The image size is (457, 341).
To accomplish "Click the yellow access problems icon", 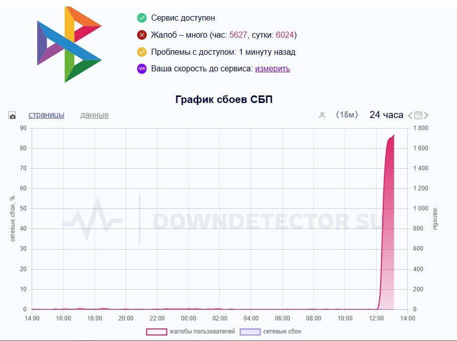I will tap(142, 52).
